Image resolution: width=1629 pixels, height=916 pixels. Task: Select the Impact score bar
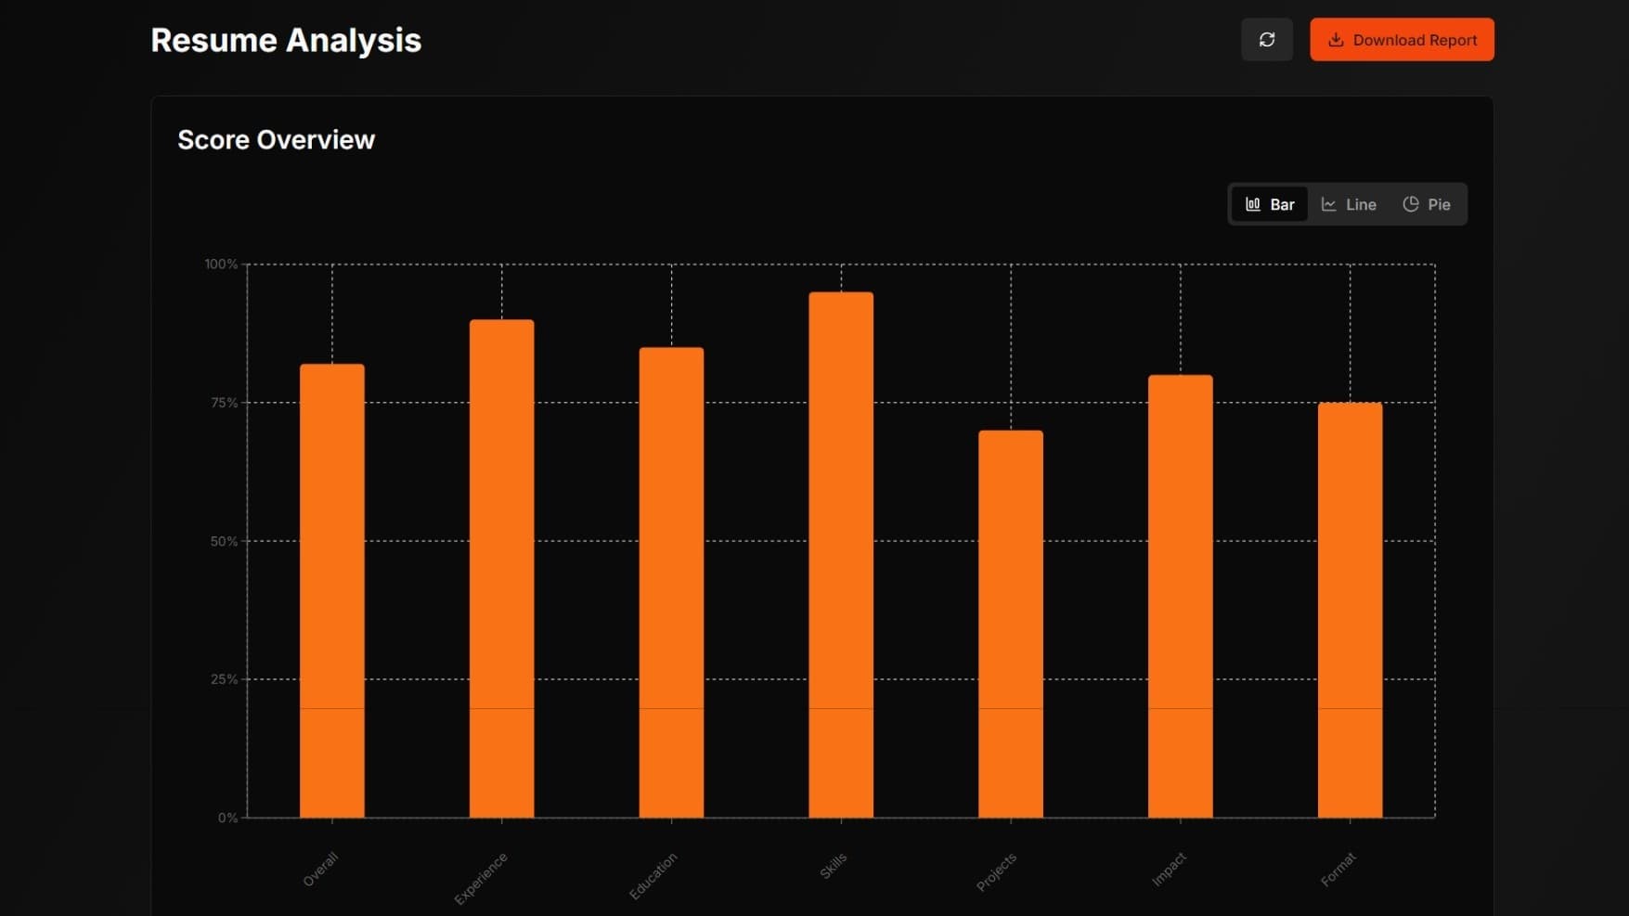coord(1180,596)
